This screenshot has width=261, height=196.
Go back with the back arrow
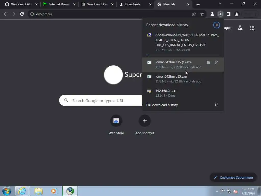tap(6, 14)
